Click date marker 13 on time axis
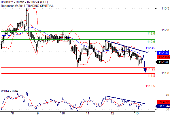The width and height of the screenshot is (170, 115). click(137, 113)
